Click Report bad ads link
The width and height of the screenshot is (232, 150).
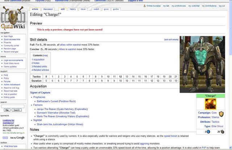point(11,91)
